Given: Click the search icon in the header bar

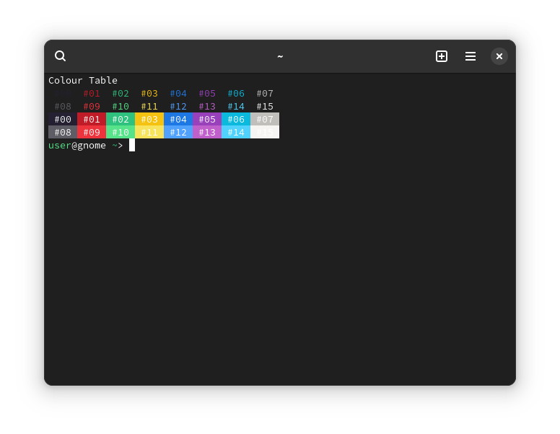Looking at the screenshot, I should 61,56.
